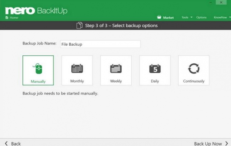The width and height of the screenshot is (231, 146).
Task: Select the Manually backup schedule tile
Action: 38,70
